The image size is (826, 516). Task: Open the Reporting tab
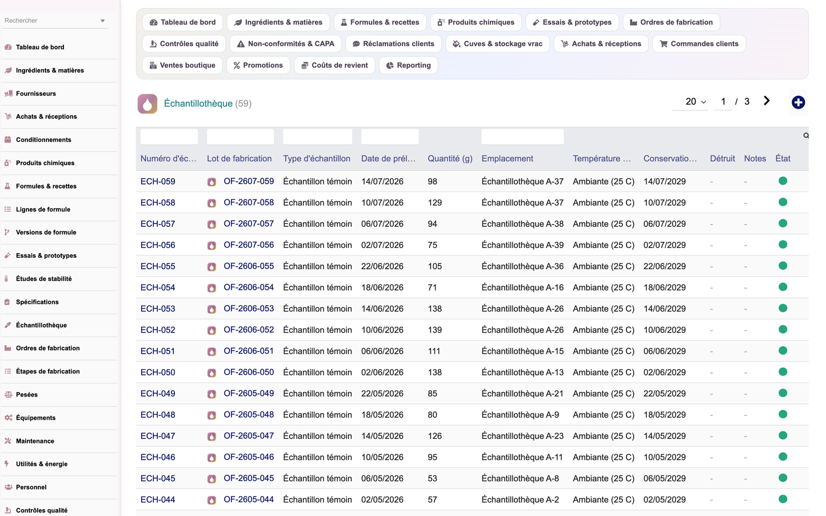tap(409, 65)
